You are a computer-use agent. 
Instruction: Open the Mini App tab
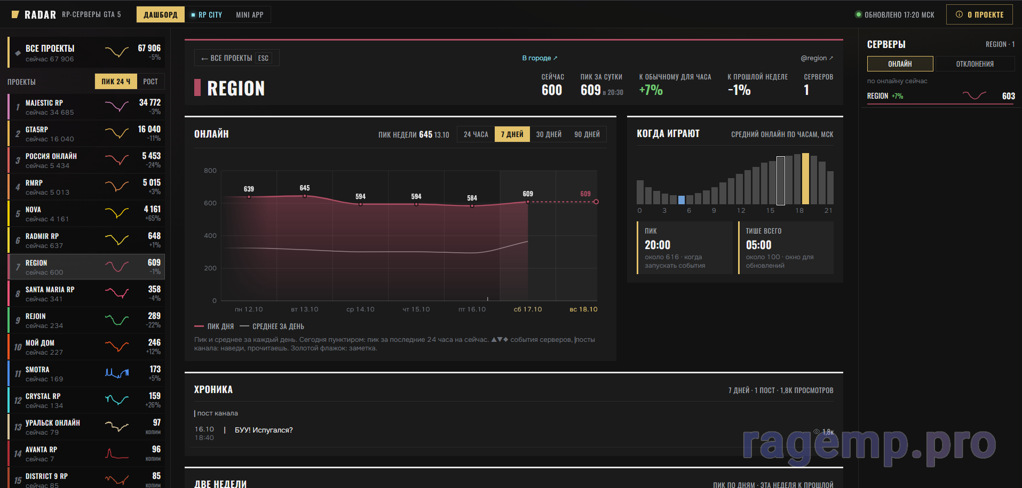point(250,14)
